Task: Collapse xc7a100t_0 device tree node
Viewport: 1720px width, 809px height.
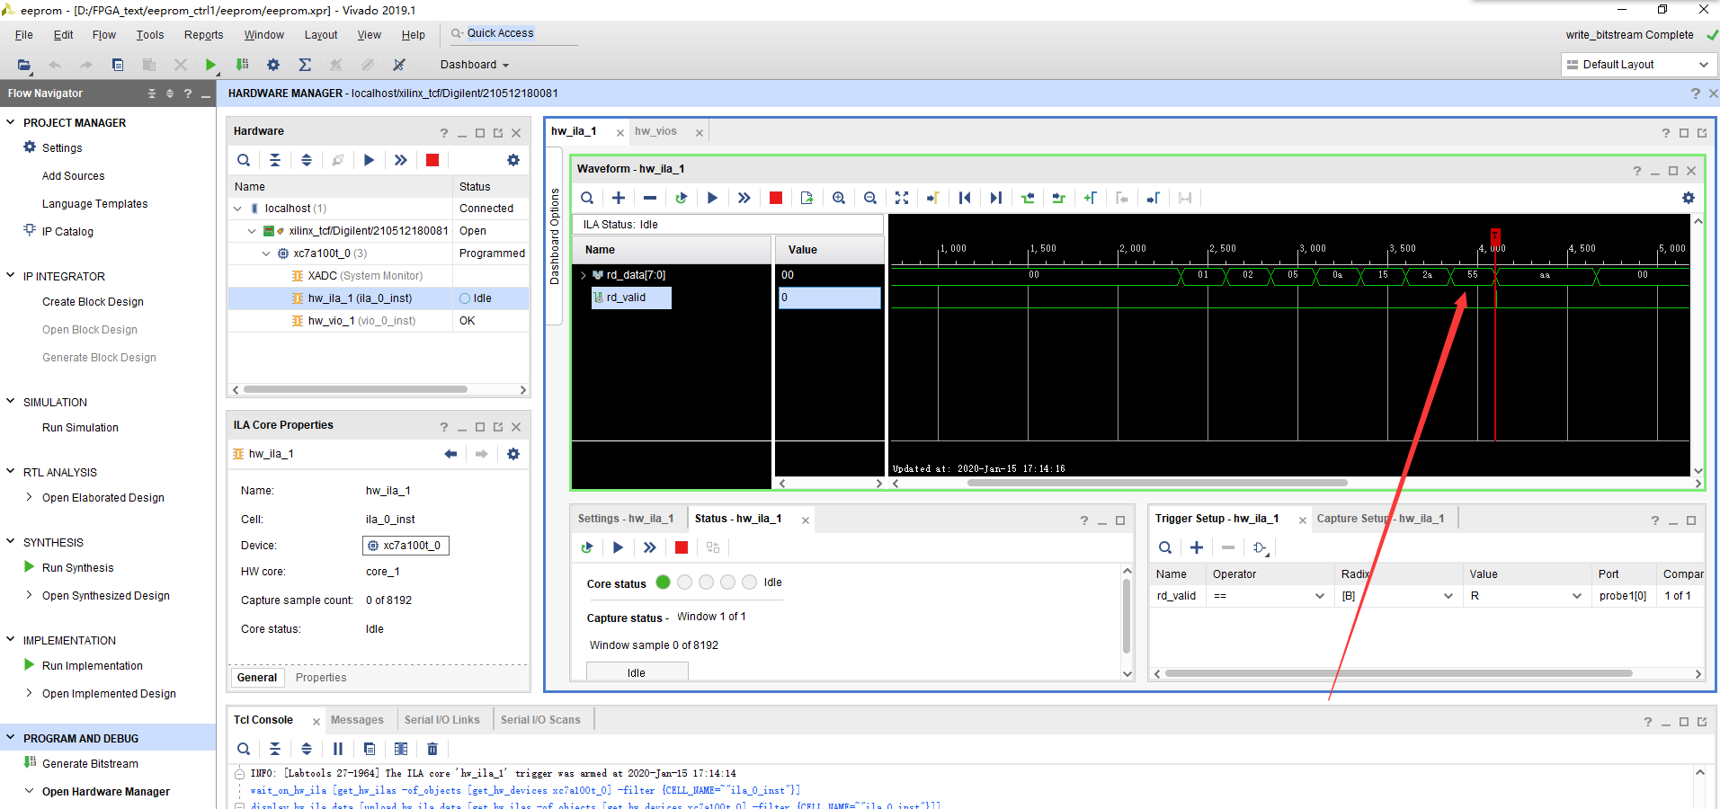Action: (266, 253)
